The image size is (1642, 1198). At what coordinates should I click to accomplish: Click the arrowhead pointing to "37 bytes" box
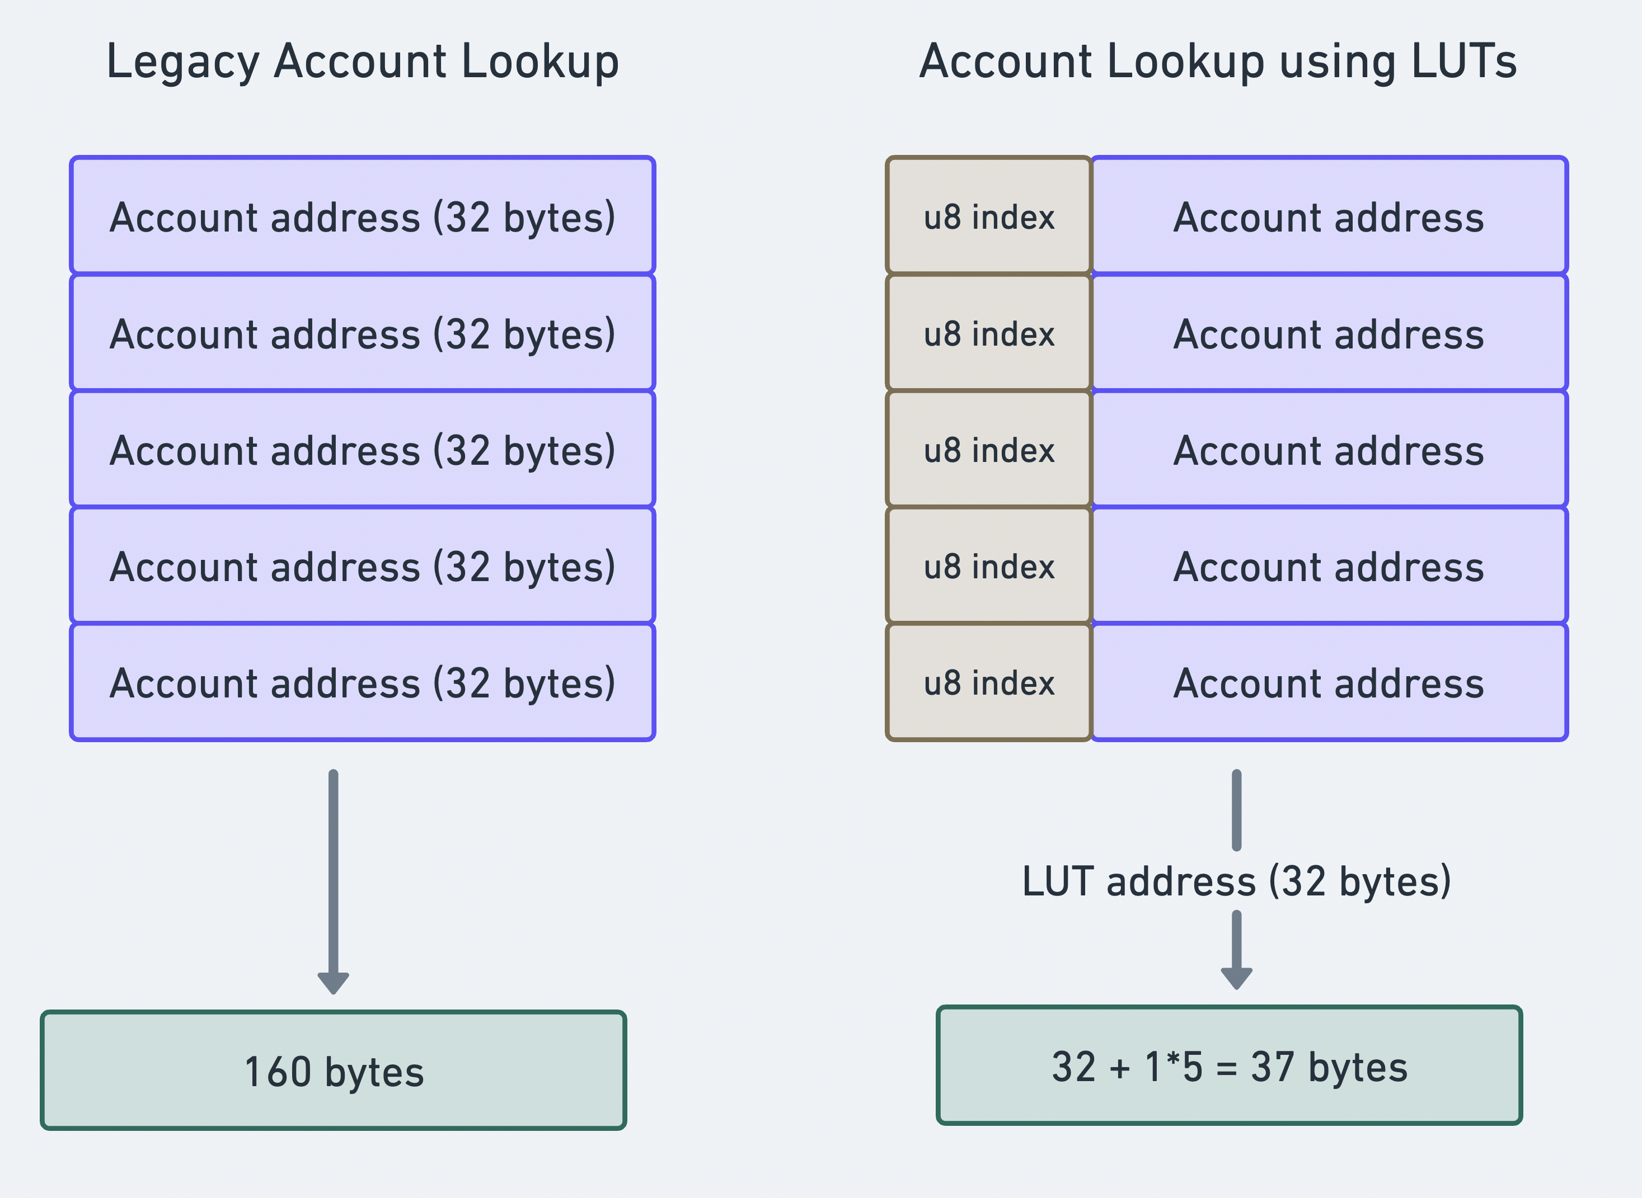1236,976
